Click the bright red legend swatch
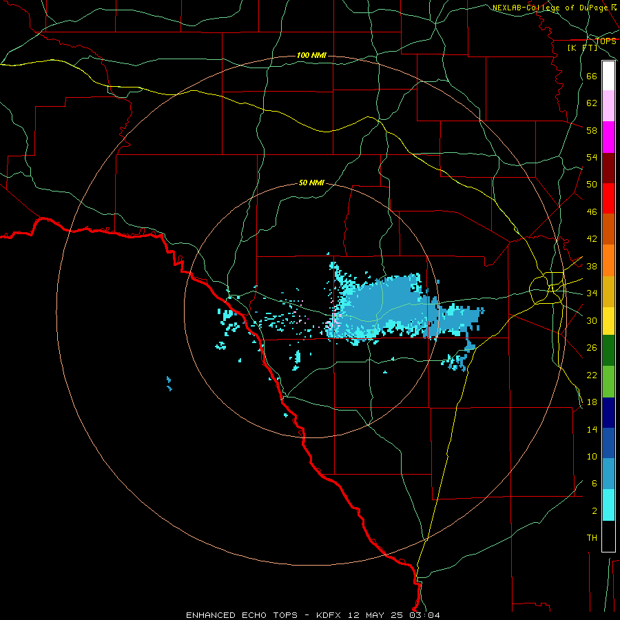 608,198
